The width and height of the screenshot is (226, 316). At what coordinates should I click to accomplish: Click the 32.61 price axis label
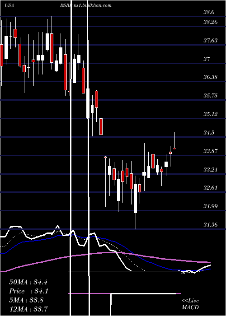[211, 188]
